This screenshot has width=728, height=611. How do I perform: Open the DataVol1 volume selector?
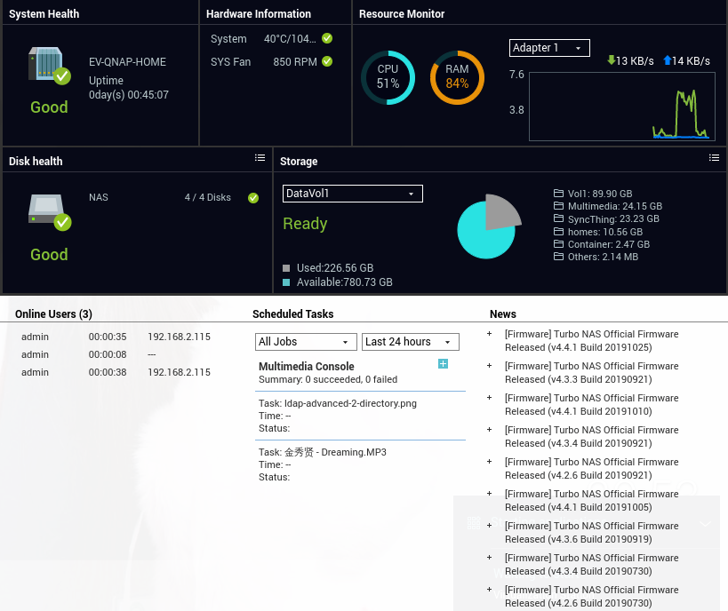[352, 194]
